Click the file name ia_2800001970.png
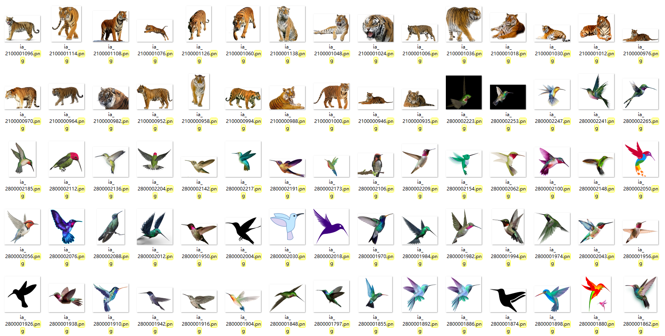This screenshot has height=336, width=665. (x=376, y=256)
